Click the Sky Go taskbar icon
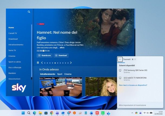 coord(108,113)
